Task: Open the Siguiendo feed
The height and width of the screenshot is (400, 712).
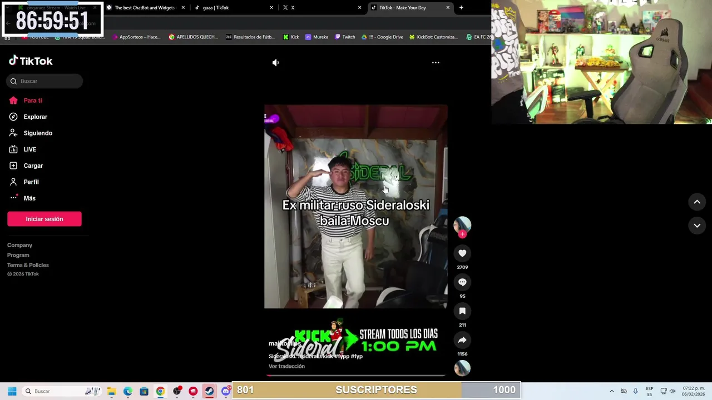Action: (31, 133)
